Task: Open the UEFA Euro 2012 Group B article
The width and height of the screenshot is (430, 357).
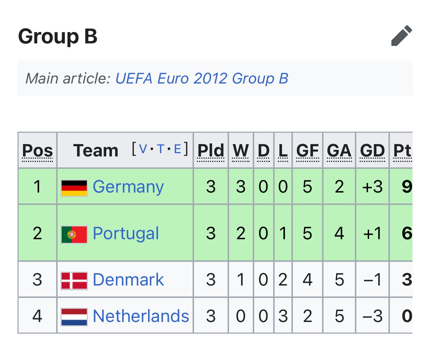Action: coord(202,78)
